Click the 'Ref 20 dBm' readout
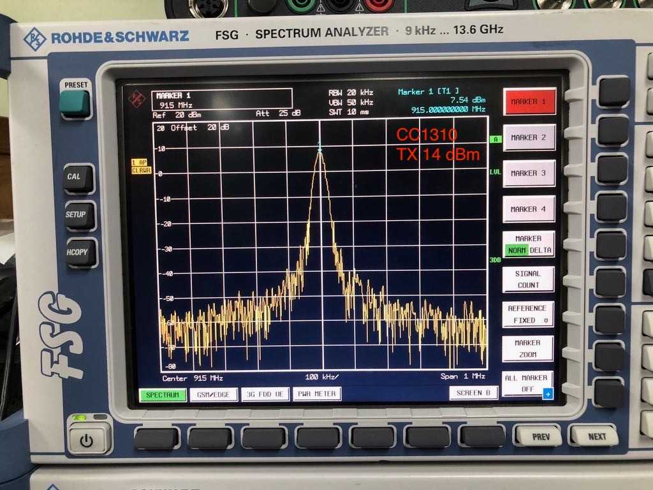The height and width of the screenshot is (490, 653). [177, 115]
